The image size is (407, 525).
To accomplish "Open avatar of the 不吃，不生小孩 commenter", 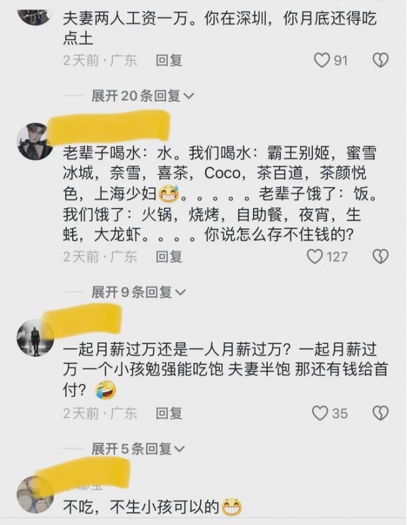I will (35, 494).
